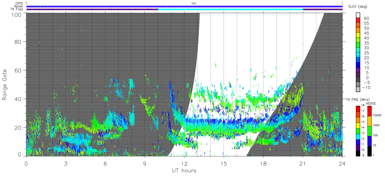Click the Range Gate axis label

tap(5, 84)
